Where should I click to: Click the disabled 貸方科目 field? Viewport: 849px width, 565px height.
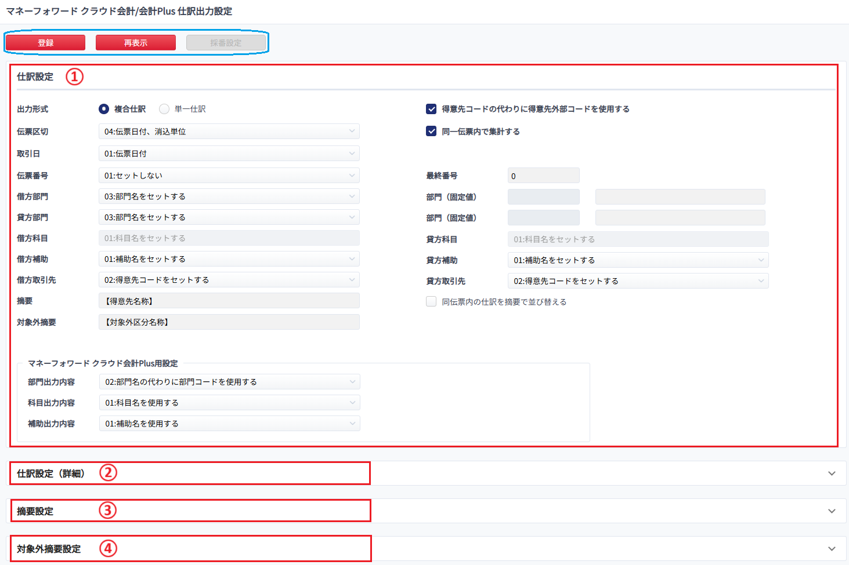coord(638,239)
